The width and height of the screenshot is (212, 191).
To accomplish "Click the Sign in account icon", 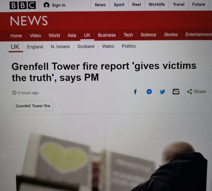I will tap(46, 5).
